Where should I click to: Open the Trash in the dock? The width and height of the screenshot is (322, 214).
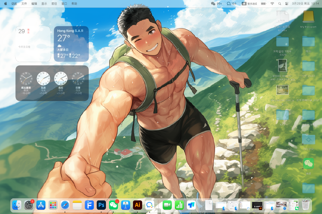click(x=305, y=205)
